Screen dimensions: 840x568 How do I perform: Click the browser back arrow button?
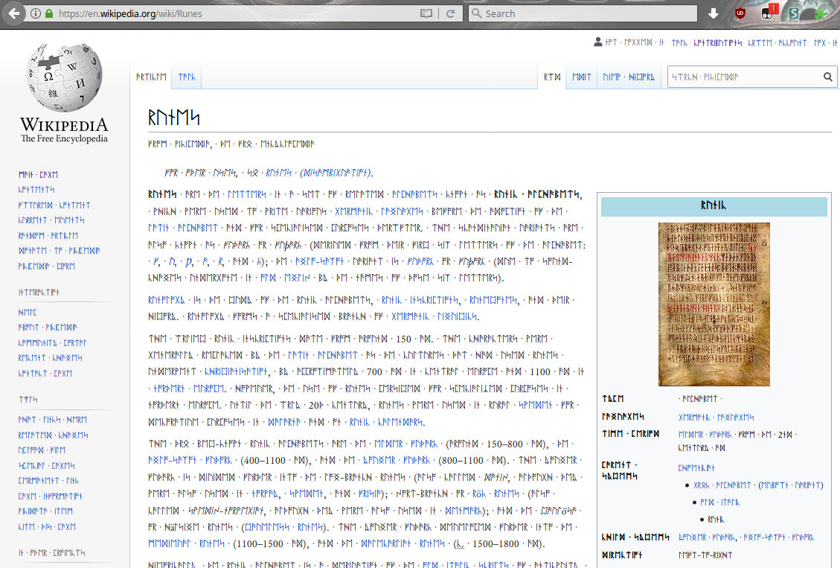click(13, 13)
